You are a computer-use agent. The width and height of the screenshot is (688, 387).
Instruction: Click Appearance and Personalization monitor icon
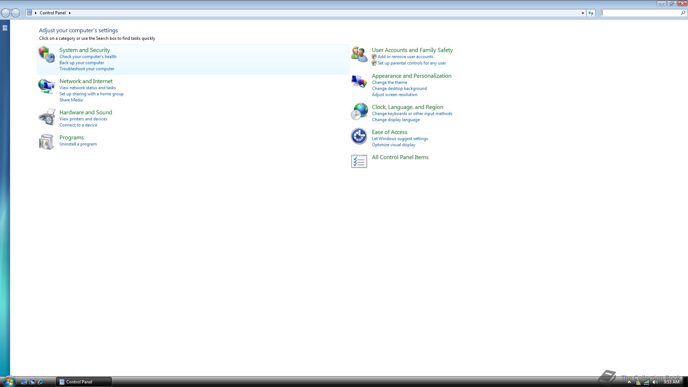[x=359, y=81]
